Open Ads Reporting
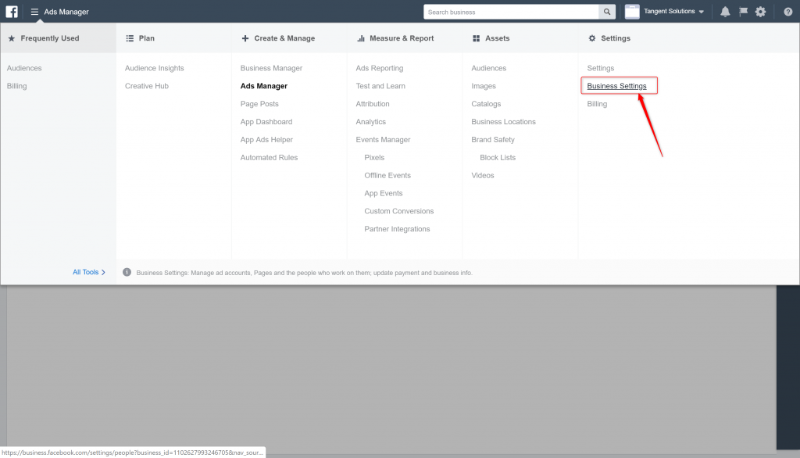 pos(379,68)
